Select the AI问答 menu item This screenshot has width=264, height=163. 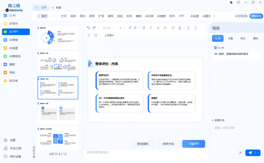pos(149,16)
